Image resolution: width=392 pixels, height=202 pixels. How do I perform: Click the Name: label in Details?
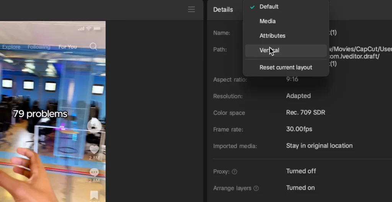pos(222,33)
